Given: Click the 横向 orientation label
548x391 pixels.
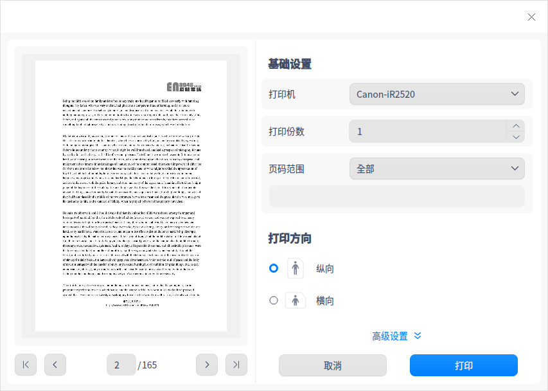Looking at the screenshot, I should pos(325,301).
